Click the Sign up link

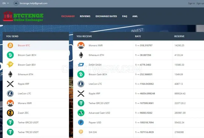pos(200,4)
